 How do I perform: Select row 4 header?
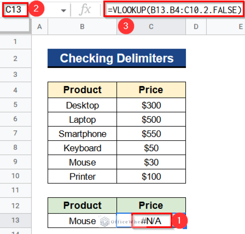(x=15, y=90)
